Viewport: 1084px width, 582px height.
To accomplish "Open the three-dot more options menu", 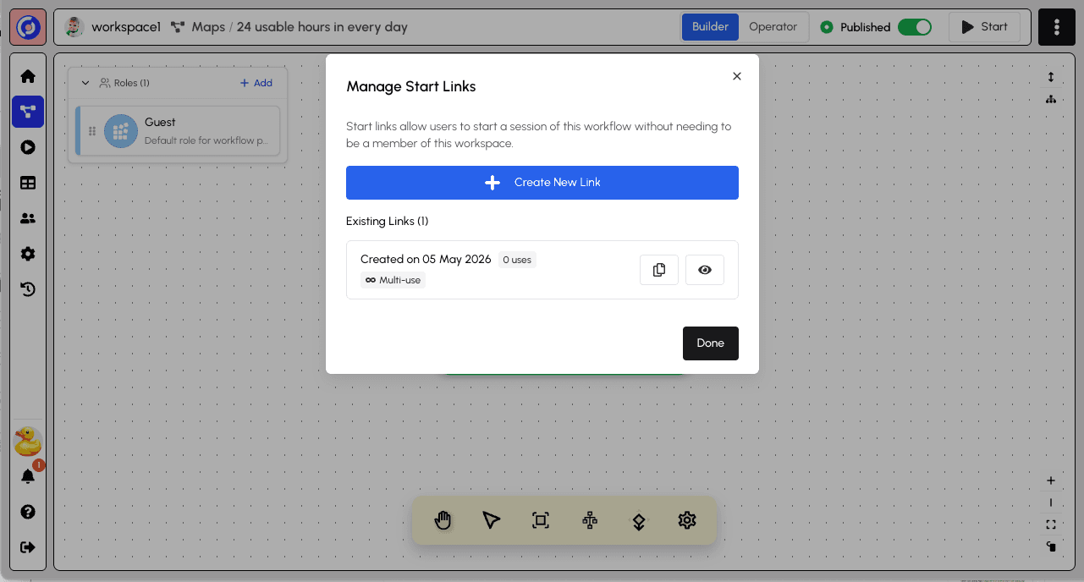I will (x=1057, y=27).
